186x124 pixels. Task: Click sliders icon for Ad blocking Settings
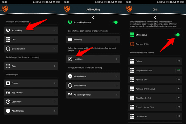pyautogui.click(x=70, y=95)
